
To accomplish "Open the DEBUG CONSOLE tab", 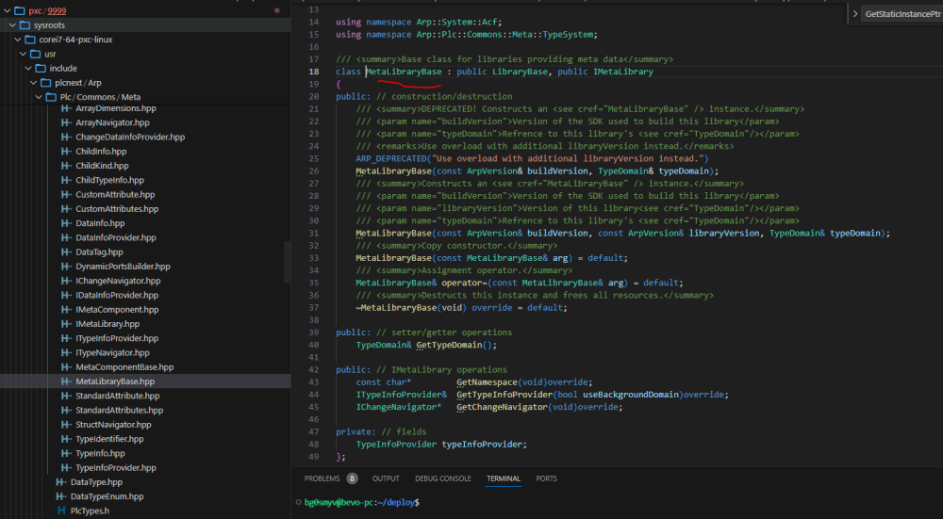I will tap(443, 478).
